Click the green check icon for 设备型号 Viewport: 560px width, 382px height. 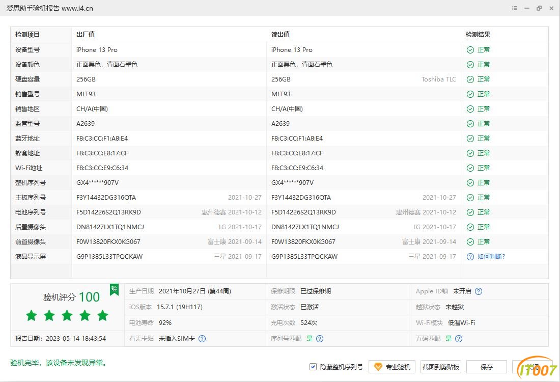[x=470, y=50]
